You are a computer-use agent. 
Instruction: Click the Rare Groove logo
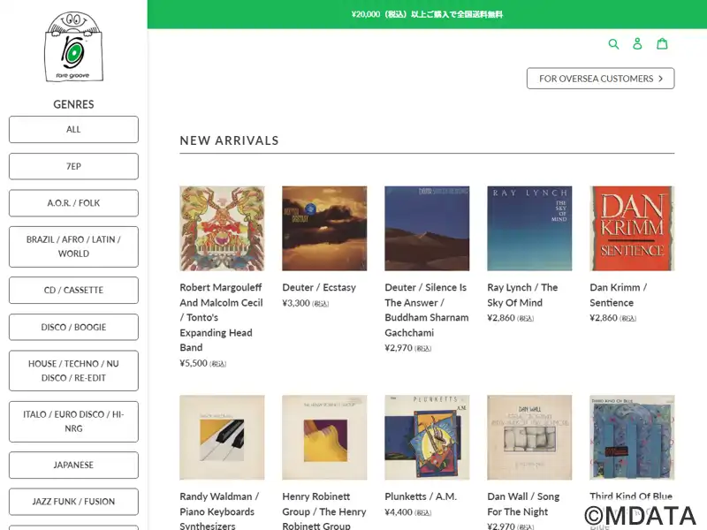73,47
